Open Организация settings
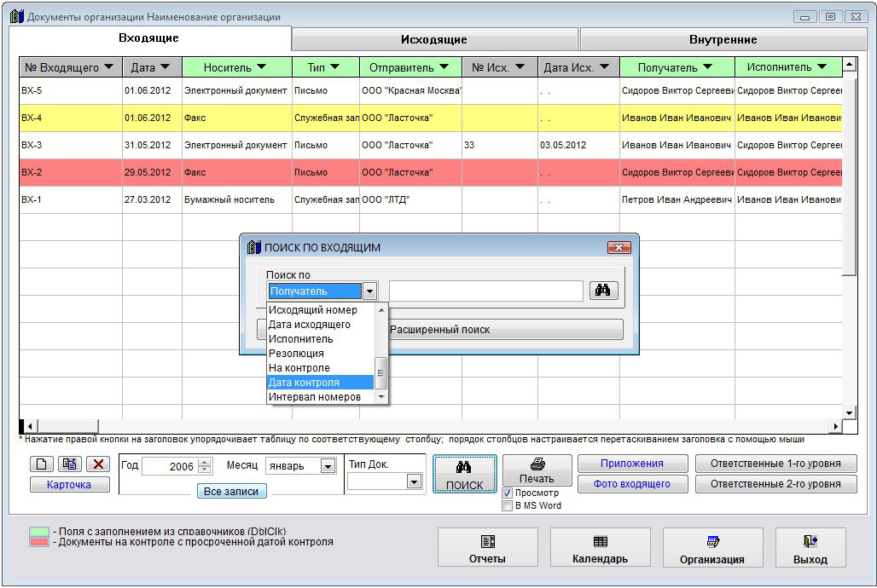The height and width of the screenshot is (588, 877). click(x=711, y=549)
